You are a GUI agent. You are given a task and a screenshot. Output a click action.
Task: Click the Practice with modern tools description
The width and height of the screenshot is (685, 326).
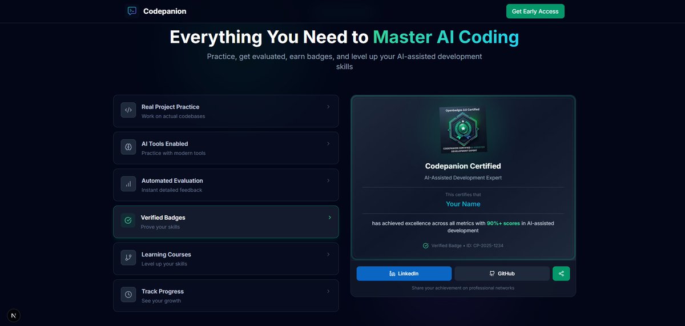pos(174,153)
